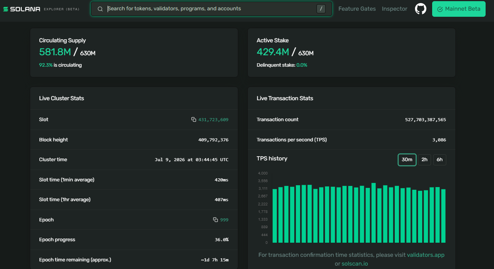This screenshot has height=269, width=494.
Task: Open the Mainnet Beta cluster selector
Action: click(x=458, y=9)
